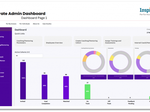This screenshot has height=112, width=150.
Task: Open Assign Trainings and Assessments card
Action: (117, 41)
